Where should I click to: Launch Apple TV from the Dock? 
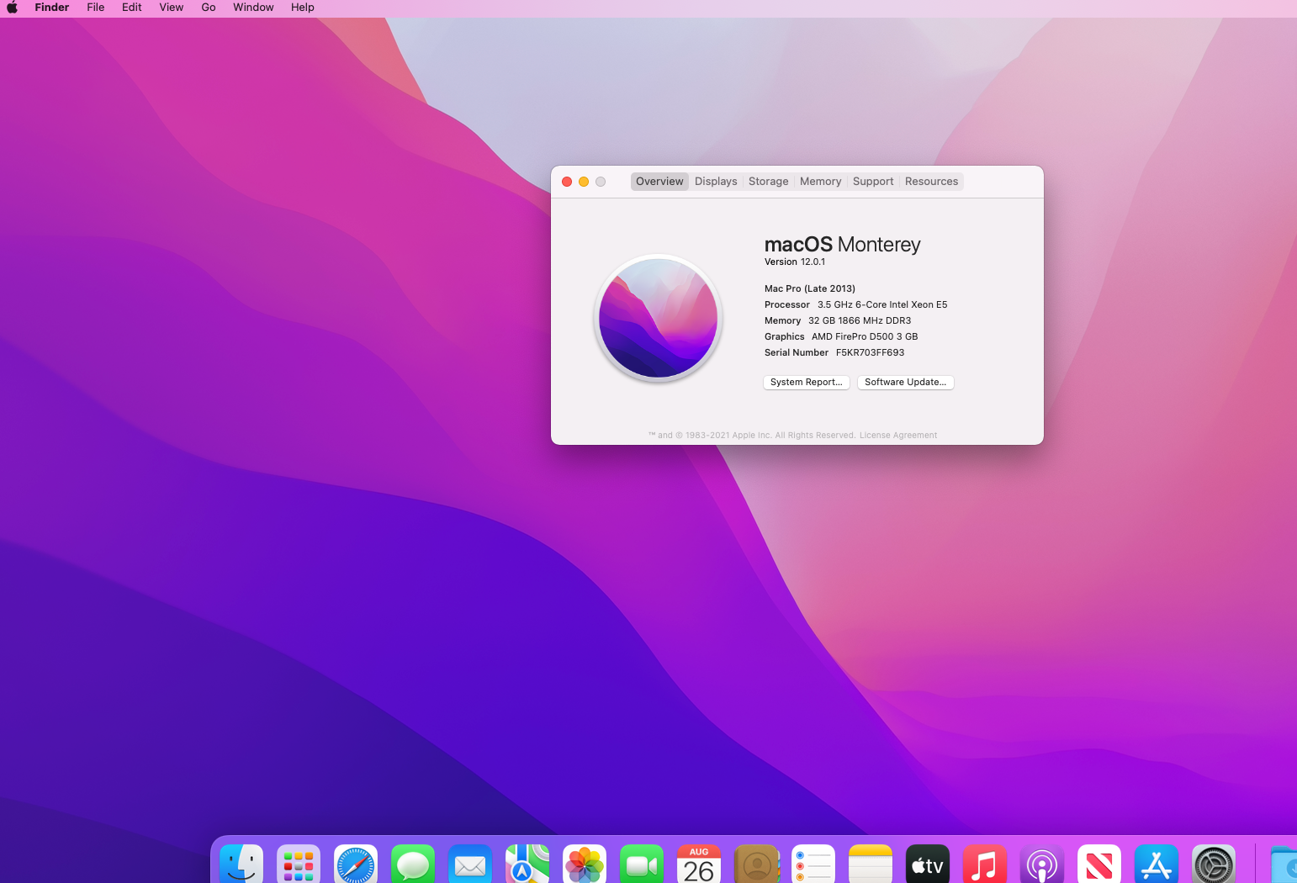point(928,864)
